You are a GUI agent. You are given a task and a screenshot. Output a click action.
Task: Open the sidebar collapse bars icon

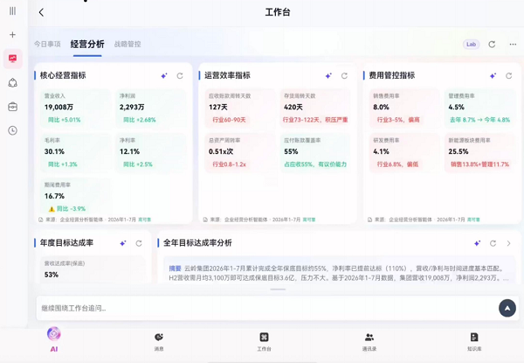point(12,11)
